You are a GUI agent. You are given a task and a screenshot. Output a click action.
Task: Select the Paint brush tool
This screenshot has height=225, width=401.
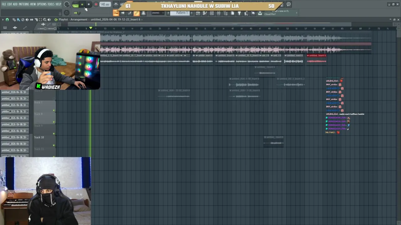coord(18,19)
